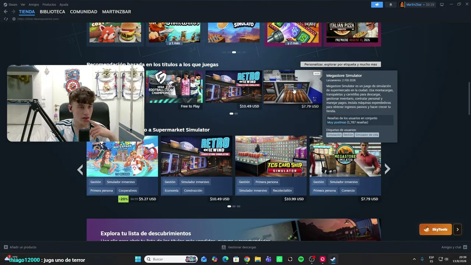Open Microsoft Teams from the taskbar
The width and height of the screenshot is (471, 265).
269,259
